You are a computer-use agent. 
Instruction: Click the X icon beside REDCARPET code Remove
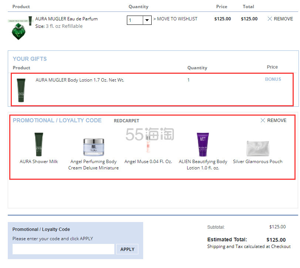(263, 120)
